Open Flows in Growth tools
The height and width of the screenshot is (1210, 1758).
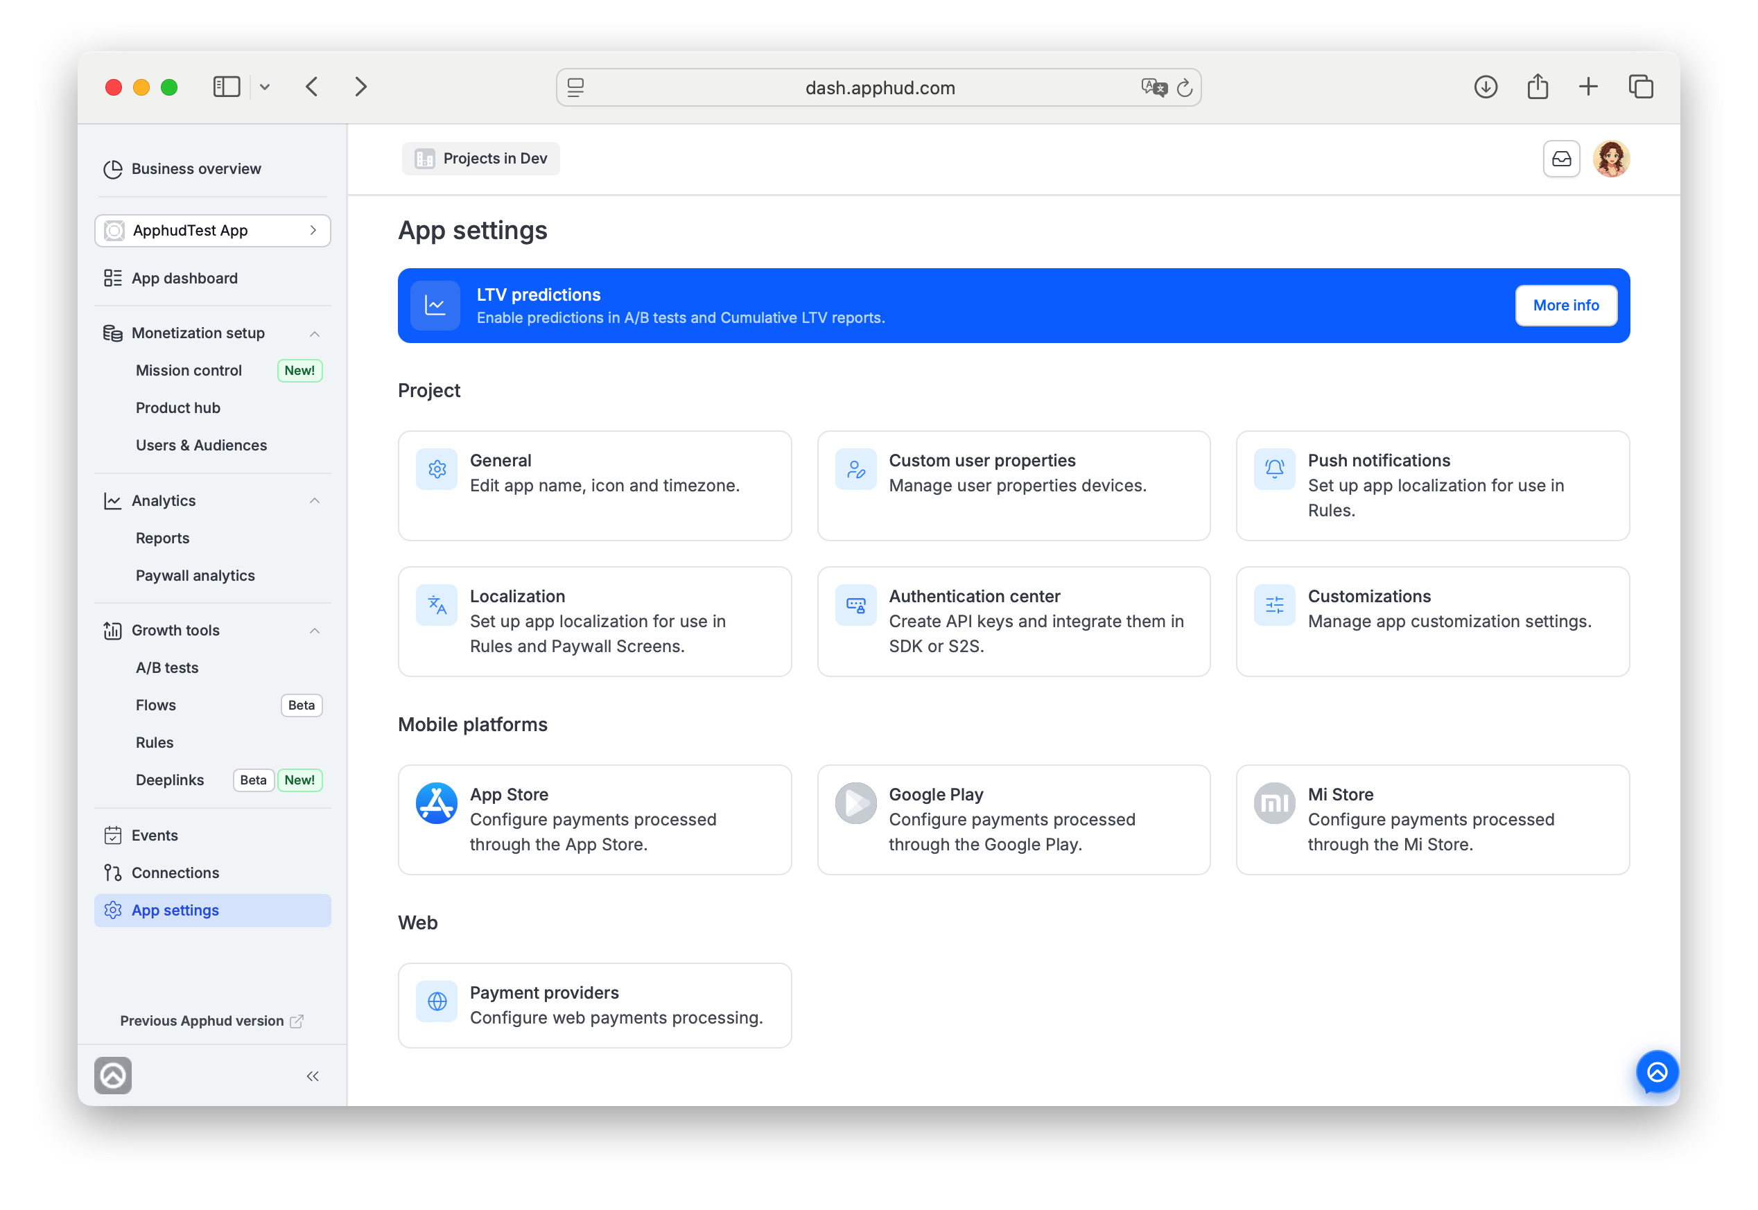(155, 705)
